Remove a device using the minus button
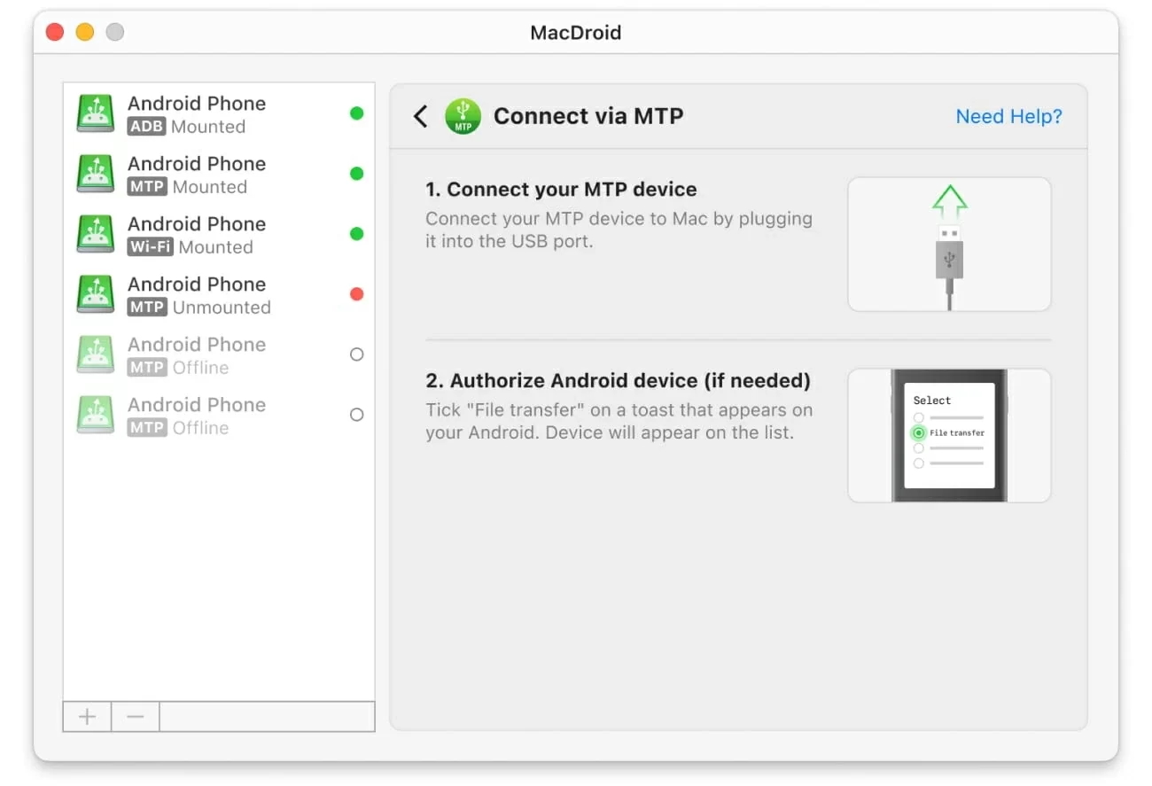The image size is (1152, 786). 135,716
